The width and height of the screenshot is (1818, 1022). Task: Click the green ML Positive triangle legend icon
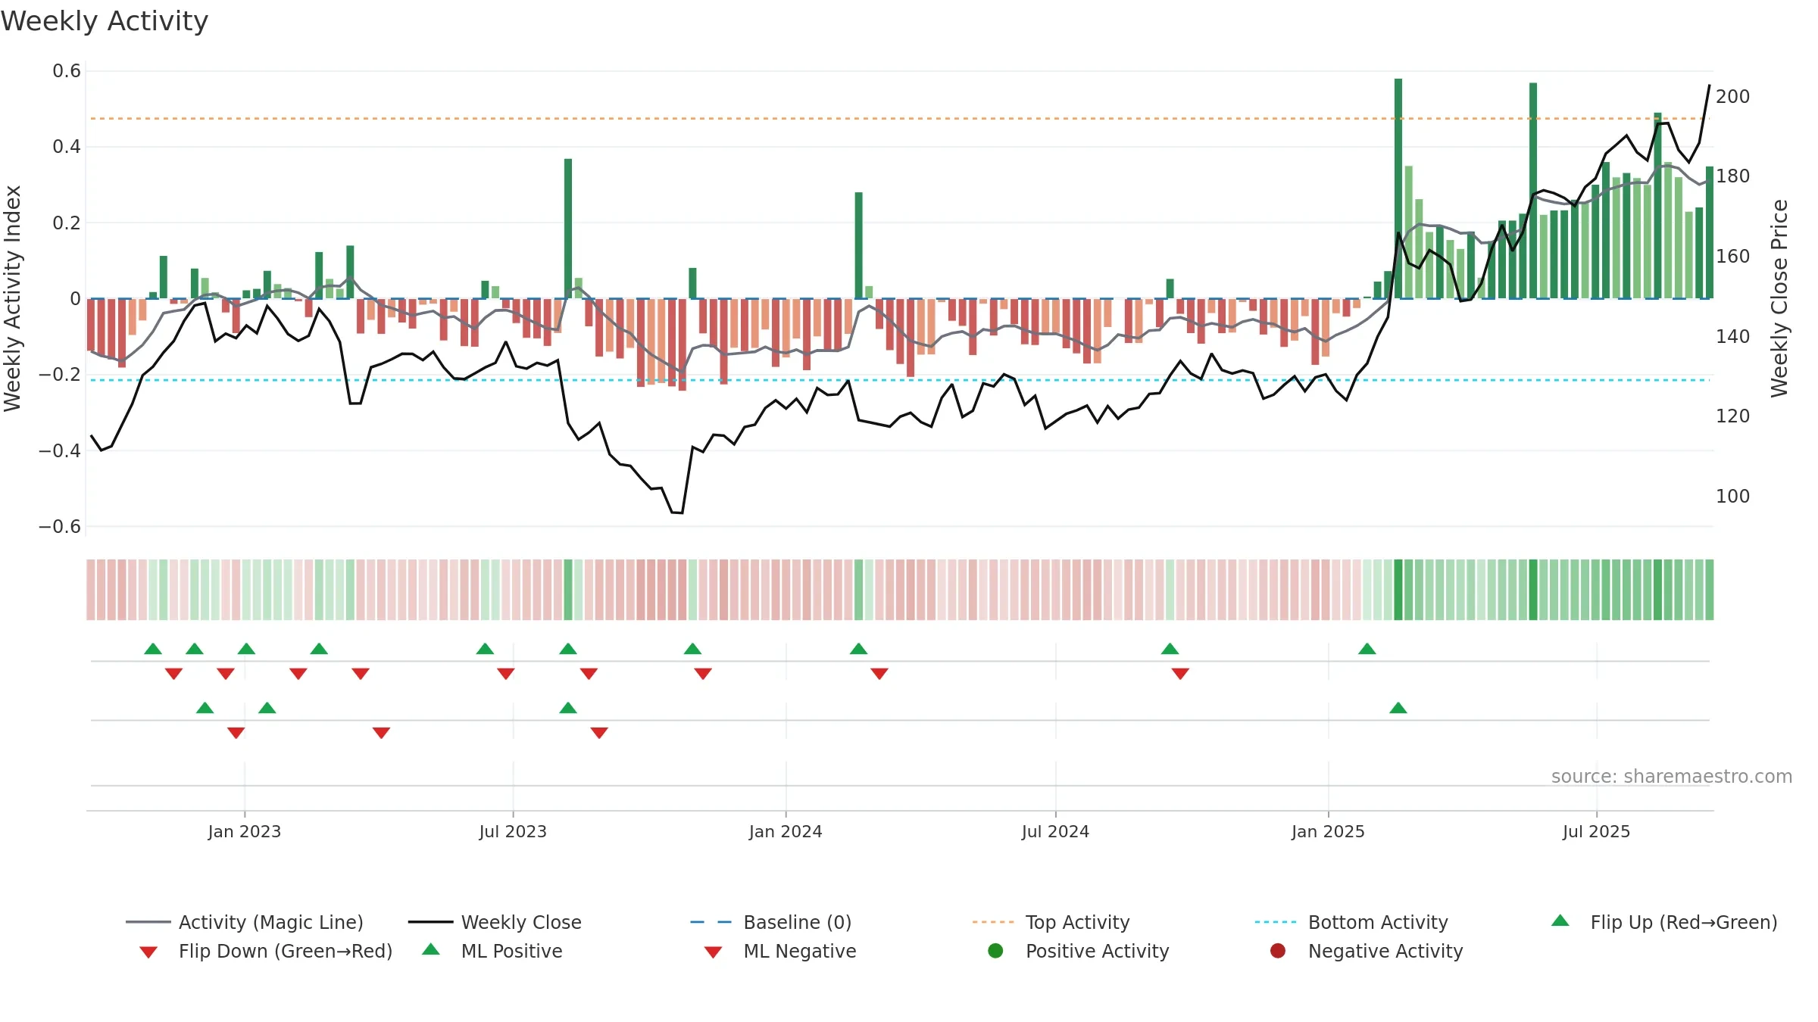pos(431,949)
